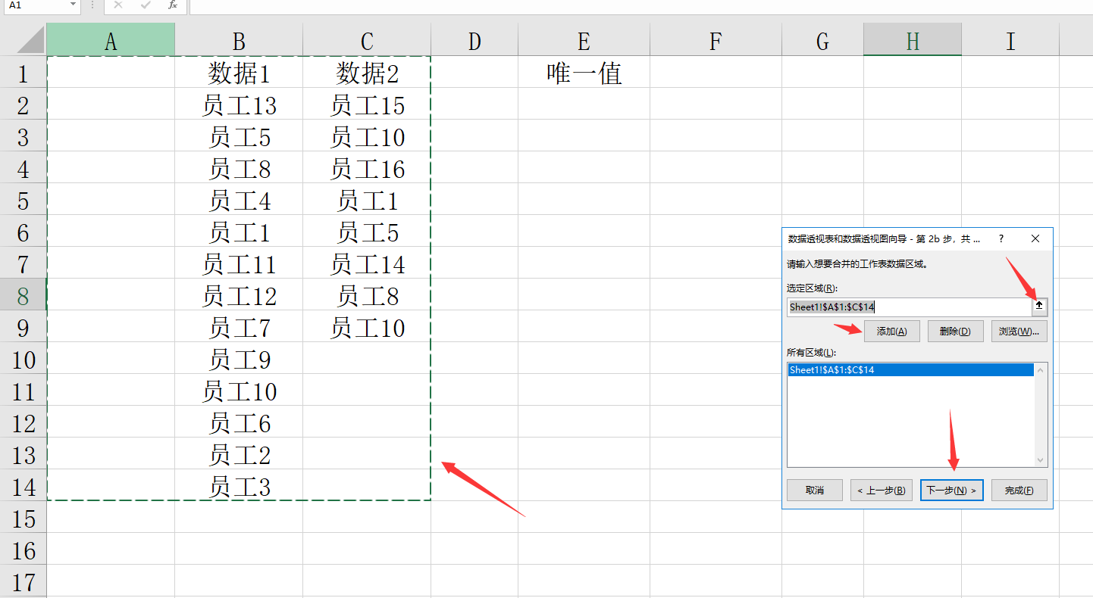Select row 8 header
Image resolution: width=1093 pixels, height=598 pixels.
pos(23,296)
